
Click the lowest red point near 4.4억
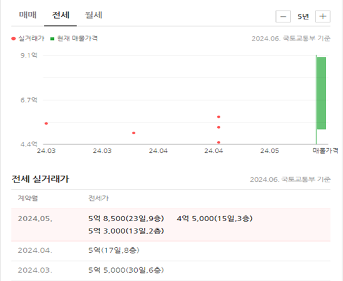(218, 142)
